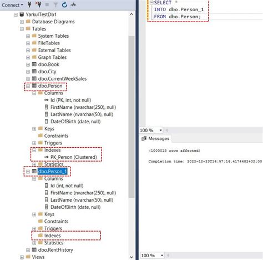
Task: Select the dbo.Book table icon
Action: point(34,64)
